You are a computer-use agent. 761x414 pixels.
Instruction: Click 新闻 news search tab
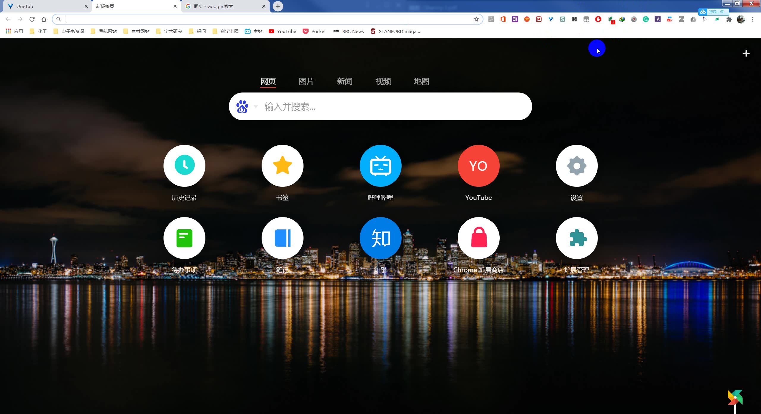click(345, 81)
